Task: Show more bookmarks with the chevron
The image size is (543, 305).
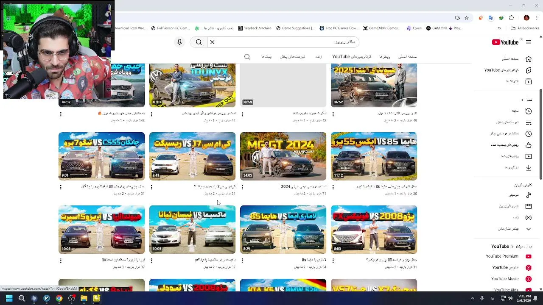Action: [x=499, y=28]
